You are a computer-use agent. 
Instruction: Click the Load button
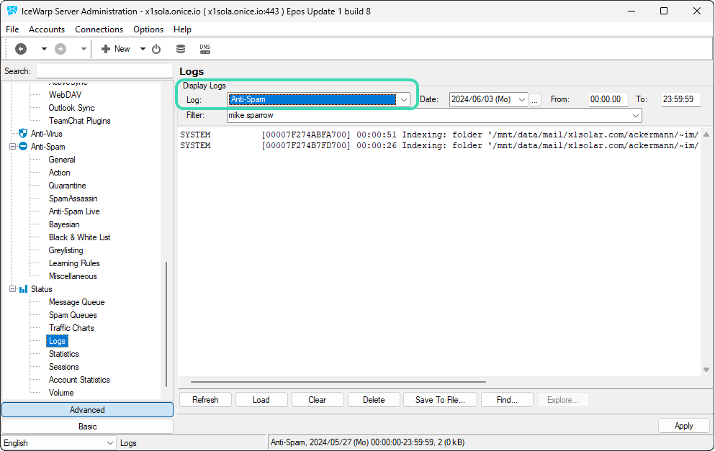[x=261, y=400]
